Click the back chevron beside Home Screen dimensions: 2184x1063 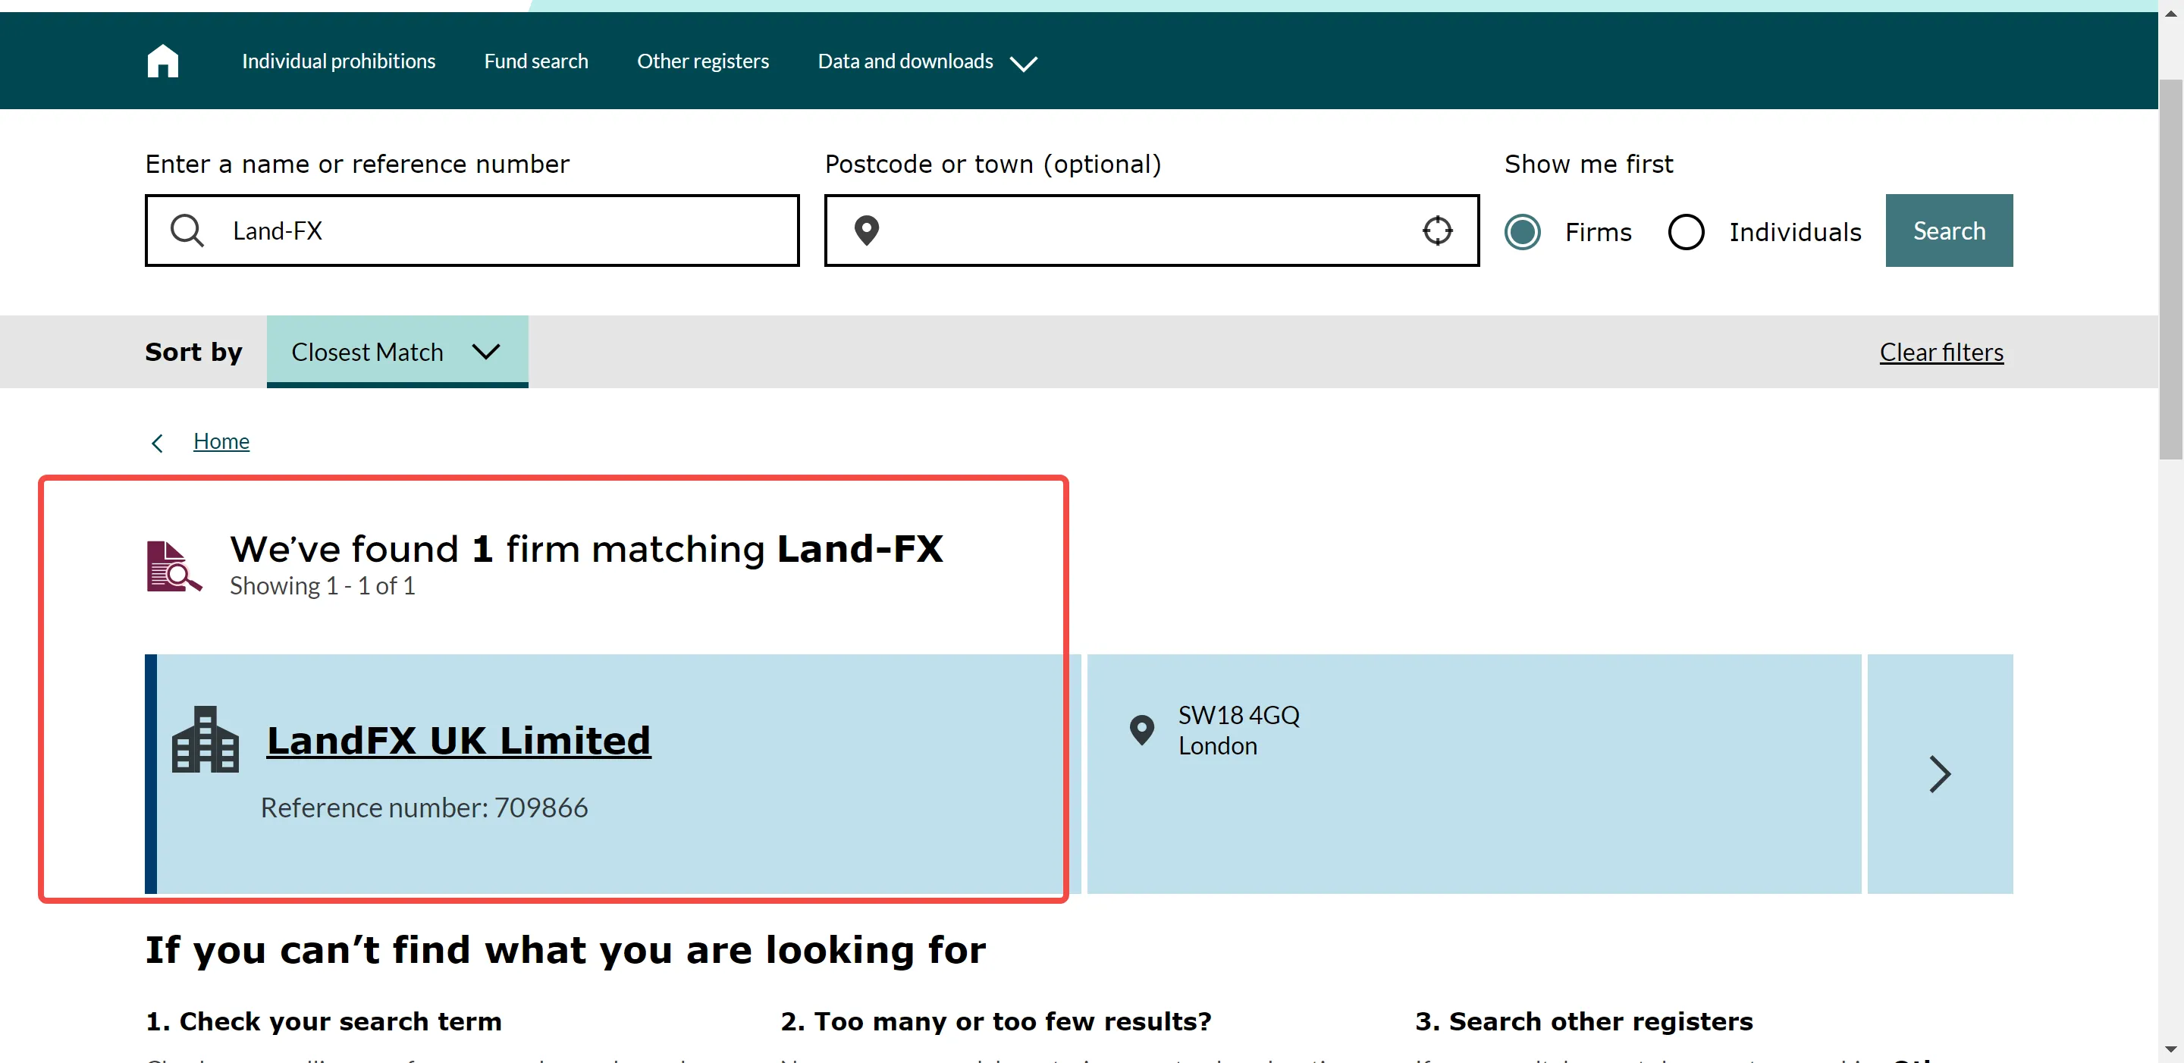(158, 443)
